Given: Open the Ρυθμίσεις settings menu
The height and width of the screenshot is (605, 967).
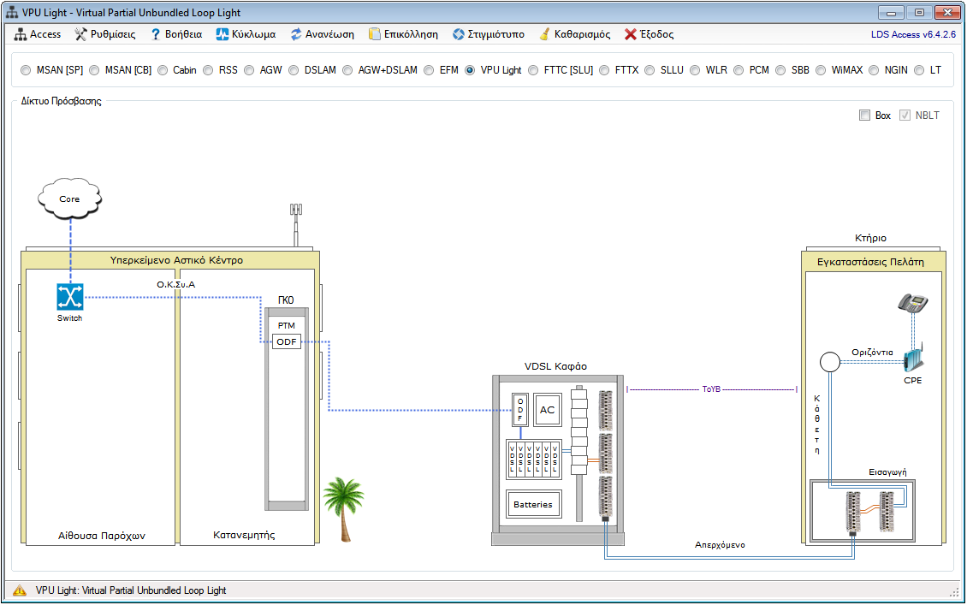Looking at the screenshot, I should tap(105, 34).
